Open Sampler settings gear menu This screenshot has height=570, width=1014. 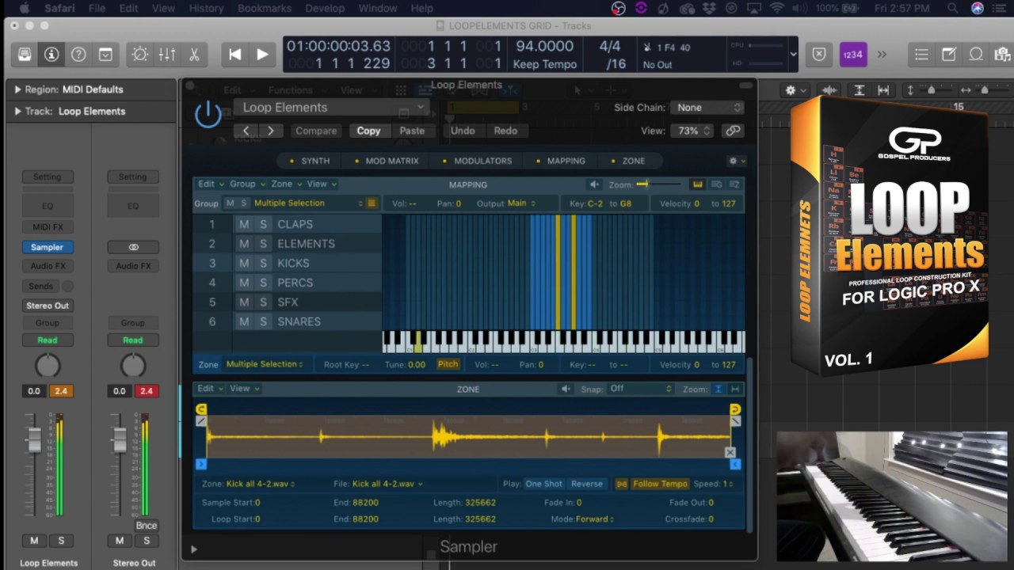[735, 161]
